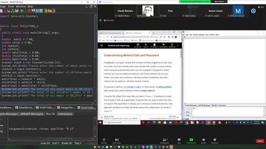The width and height of the screenshot is (266, 149).
Task: Click the 'invoke' glossary link in text
Action: [130, 87]
